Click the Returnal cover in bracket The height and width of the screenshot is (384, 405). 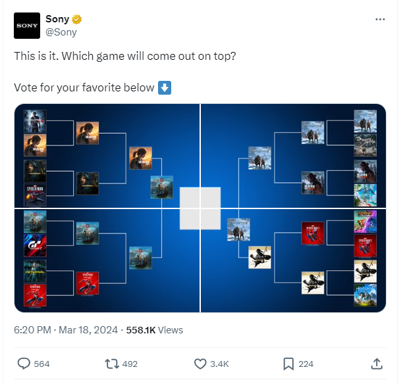pos(35,271)
